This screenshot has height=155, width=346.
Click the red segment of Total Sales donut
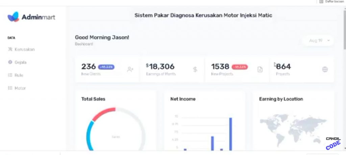coord(102,114)
